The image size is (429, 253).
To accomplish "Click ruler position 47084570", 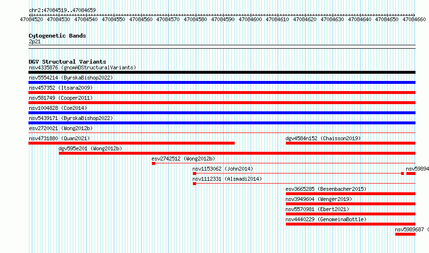I will coord(168,19).
